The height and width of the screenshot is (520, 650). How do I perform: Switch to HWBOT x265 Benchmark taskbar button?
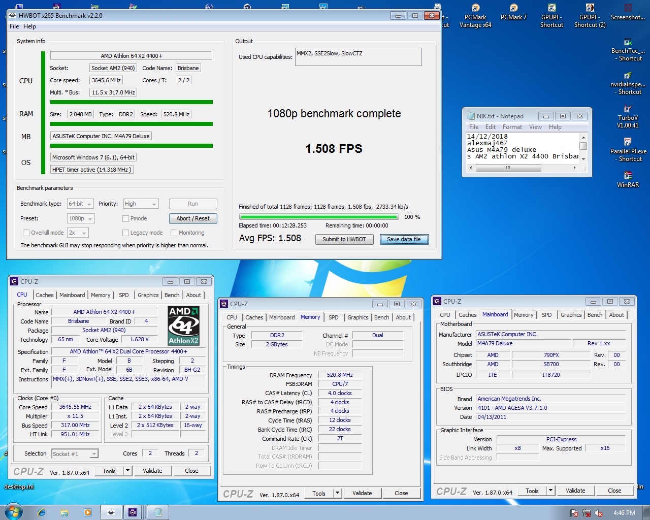pyautogui.click(x=111, y=512)
